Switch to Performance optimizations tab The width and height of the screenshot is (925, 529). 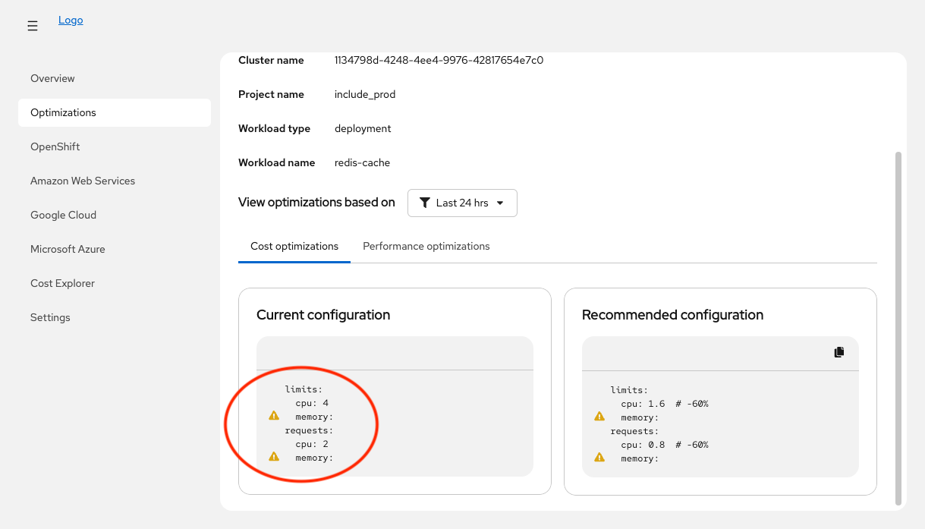coord(426,246)
